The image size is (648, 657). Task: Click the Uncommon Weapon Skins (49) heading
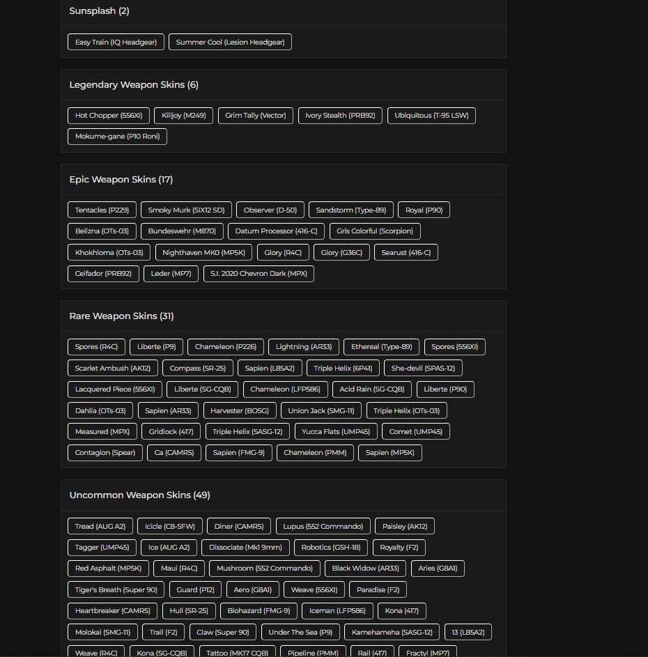139,495
